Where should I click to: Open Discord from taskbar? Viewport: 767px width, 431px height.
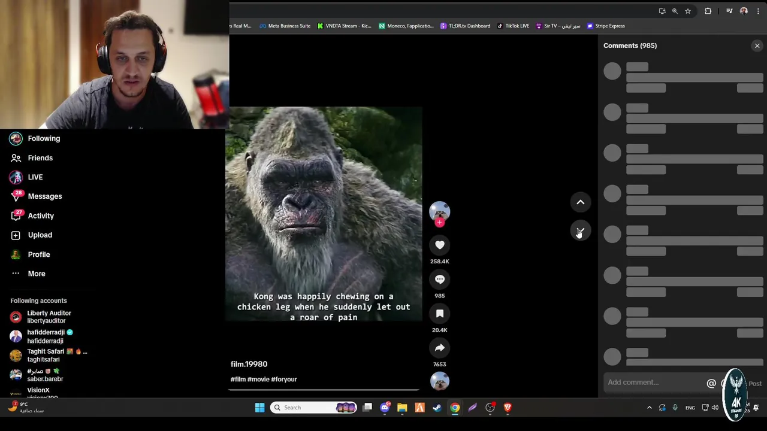[385, 408]
